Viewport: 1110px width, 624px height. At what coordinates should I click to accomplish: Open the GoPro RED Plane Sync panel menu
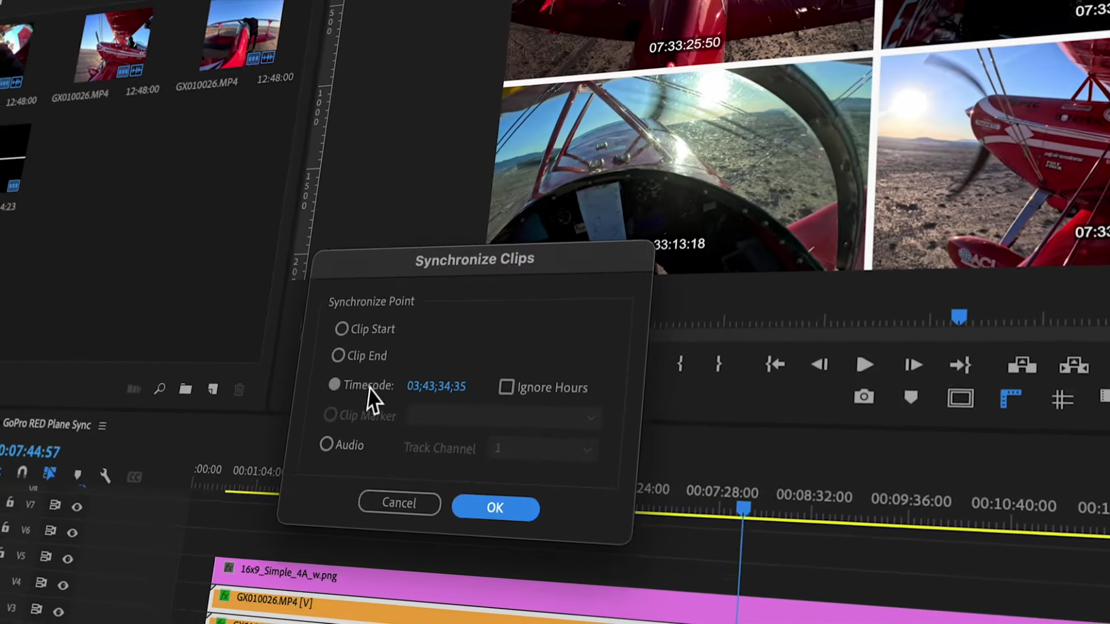[103, 426]
